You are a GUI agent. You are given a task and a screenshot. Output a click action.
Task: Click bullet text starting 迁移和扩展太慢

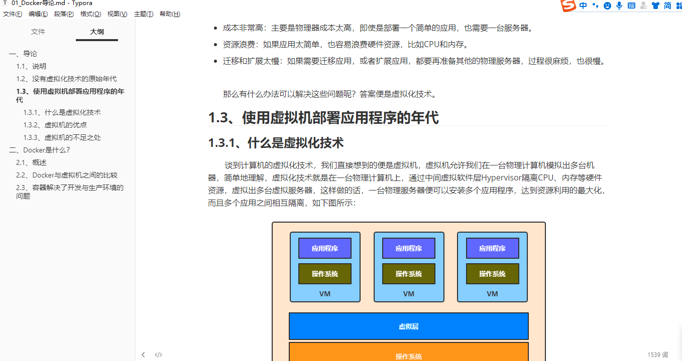pyautogui.click(x=415, y=61)
